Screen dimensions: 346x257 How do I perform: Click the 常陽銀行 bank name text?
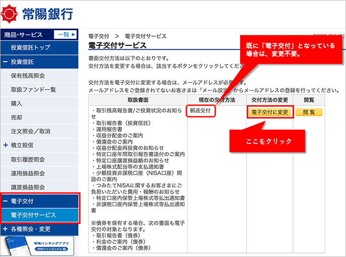[48, 14]
